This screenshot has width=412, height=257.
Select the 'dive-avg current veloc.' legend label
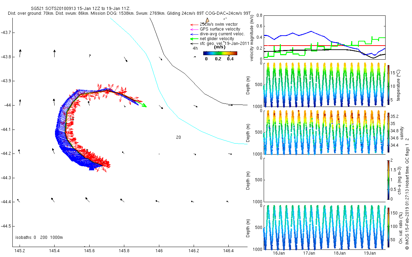click(x=222, y=34)
